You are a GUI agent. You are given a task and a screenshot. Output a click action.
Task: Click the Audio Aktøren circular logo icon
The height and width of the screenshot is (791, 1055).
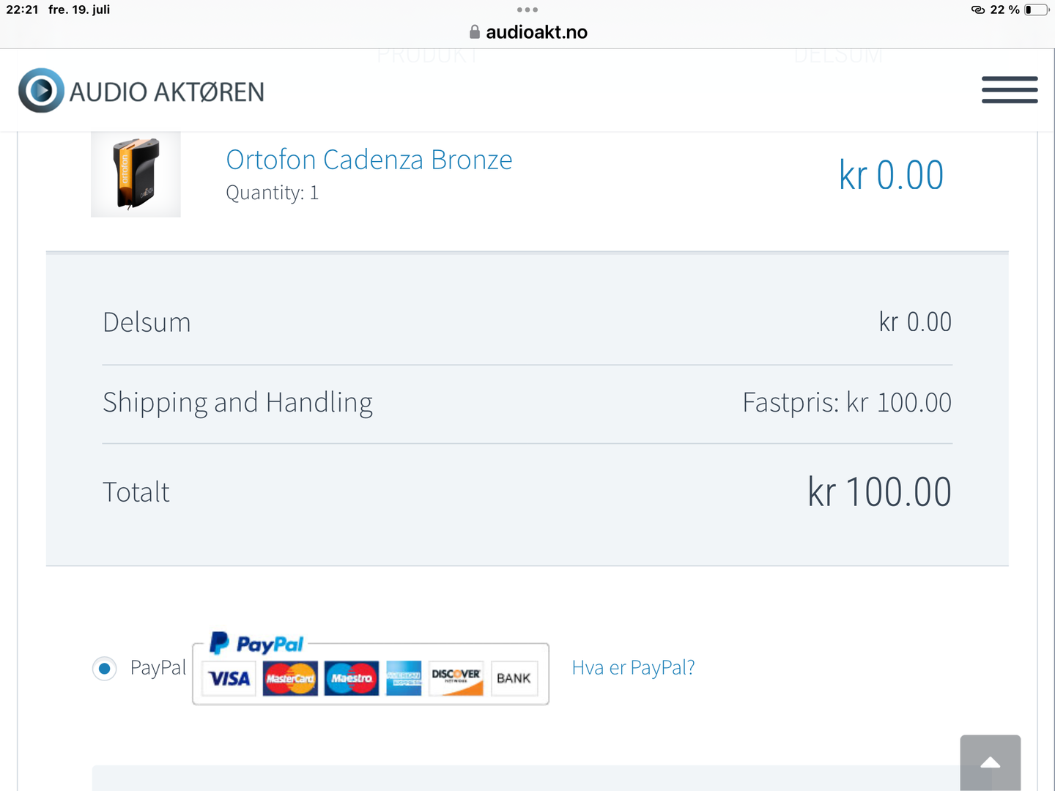pyautogui.click(x=41, y=90)
